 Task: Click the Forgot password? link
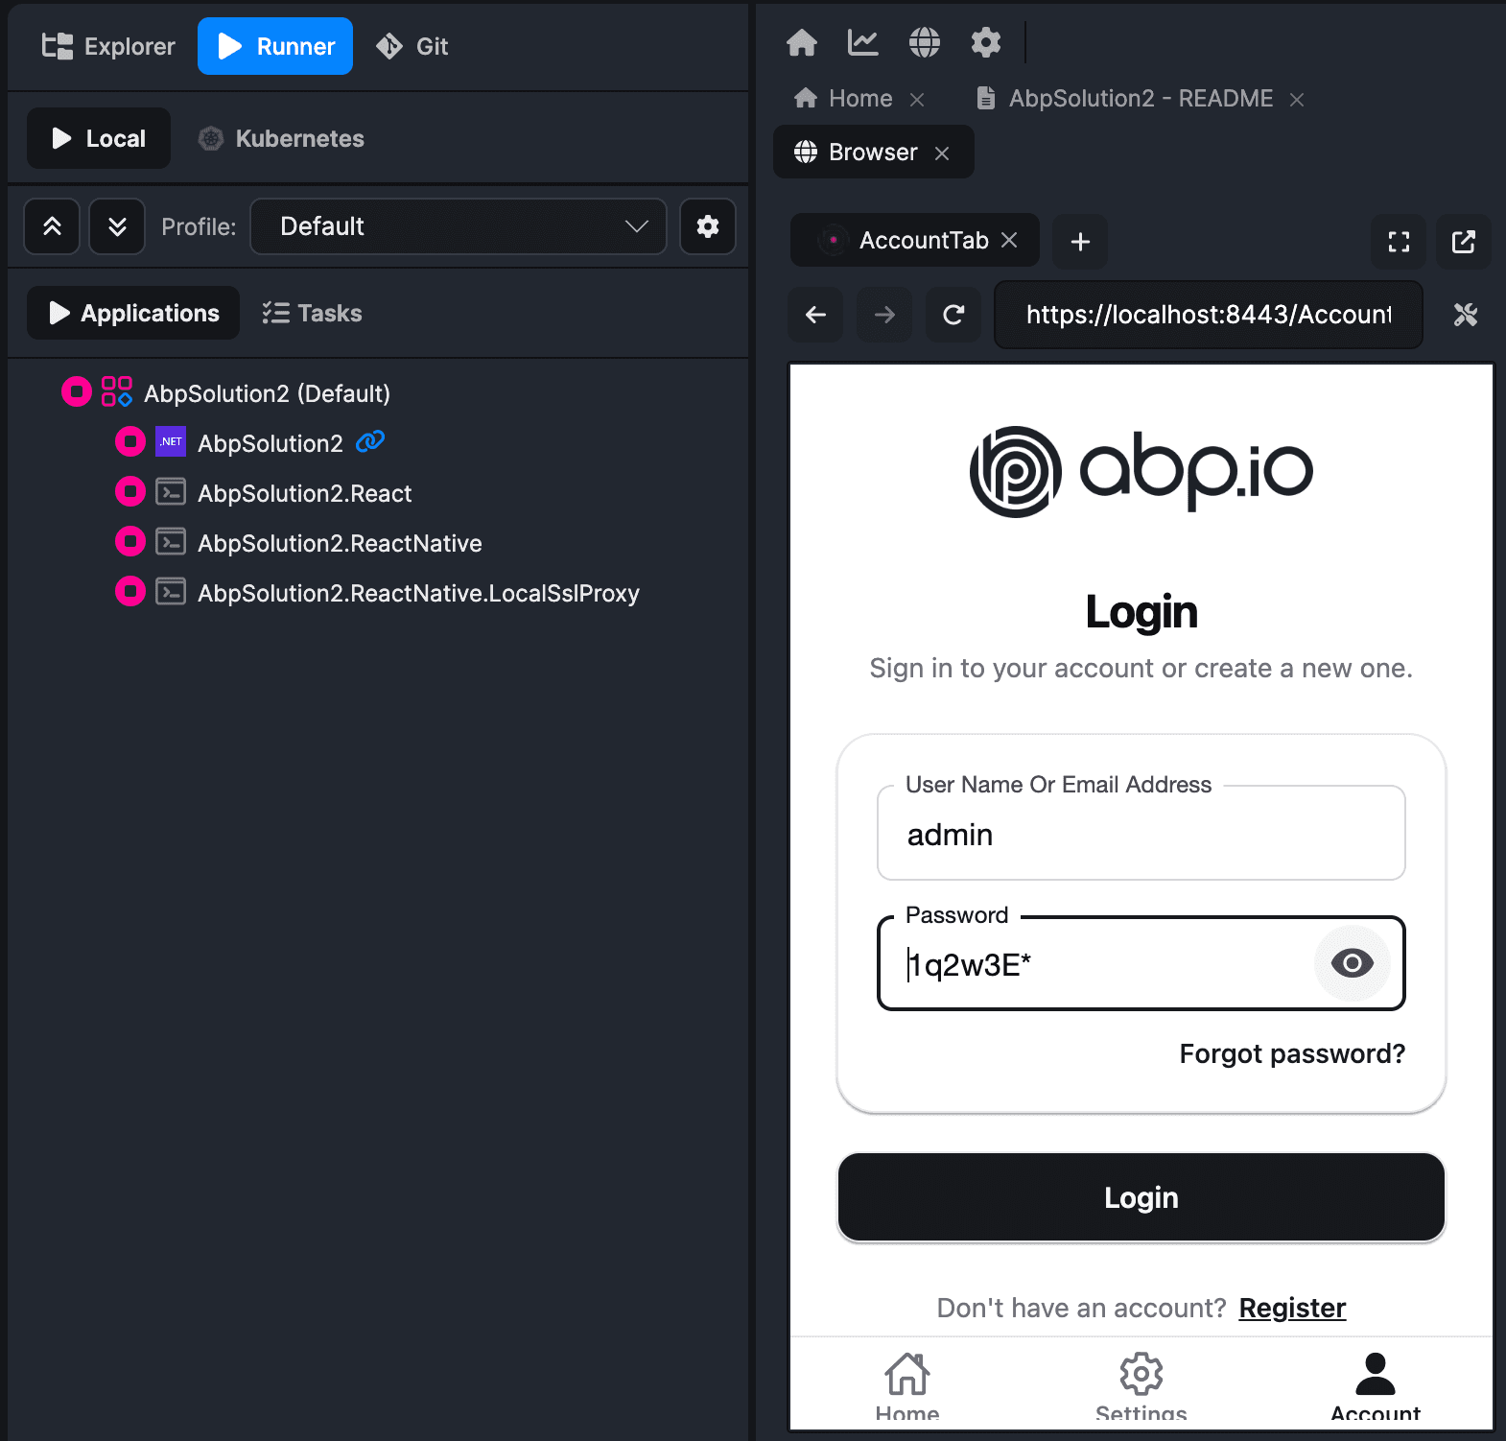tap(1292, 1053)
